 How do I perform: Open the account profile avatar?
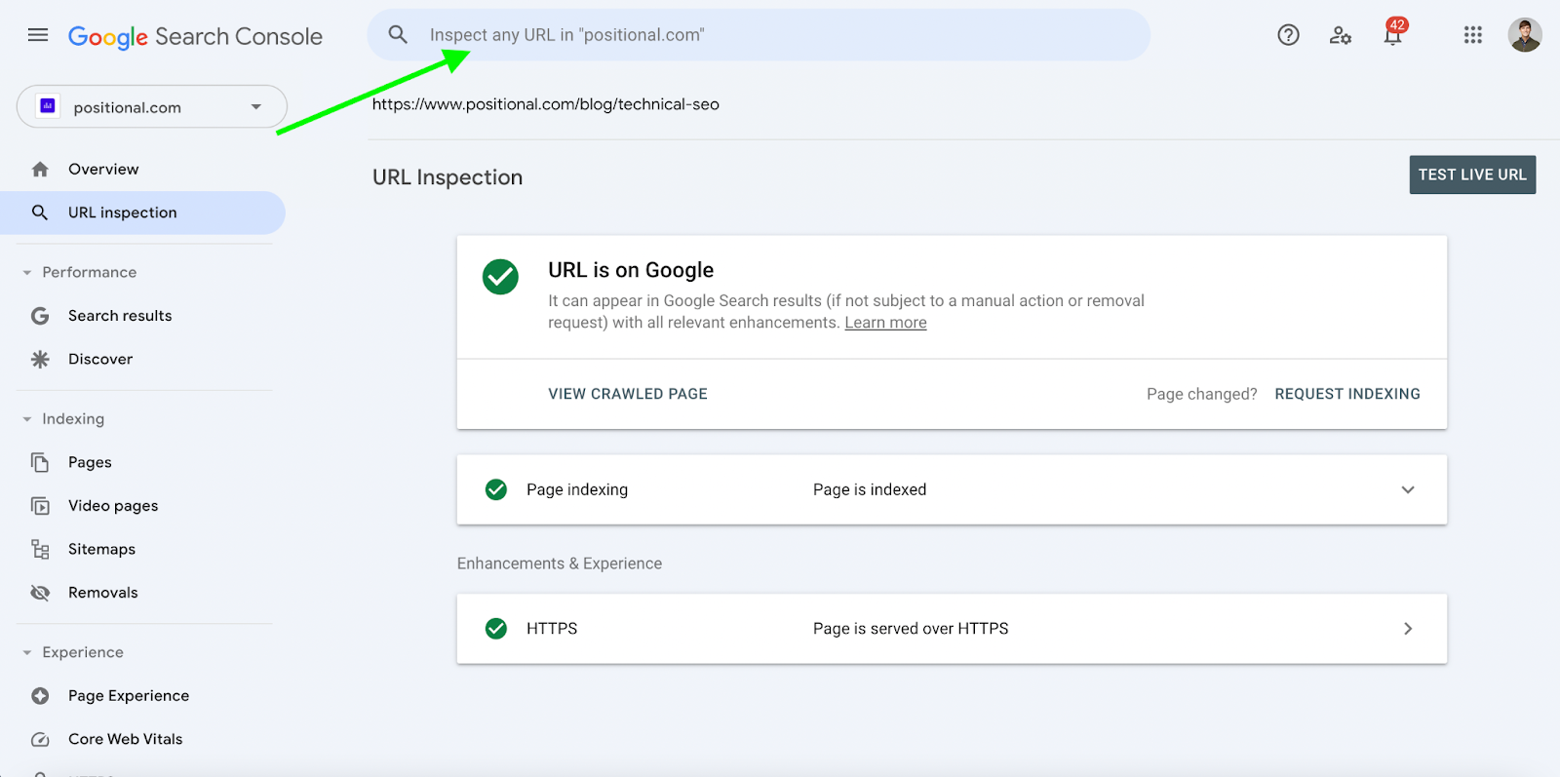pyautogui.click(x=1524, y=35)
